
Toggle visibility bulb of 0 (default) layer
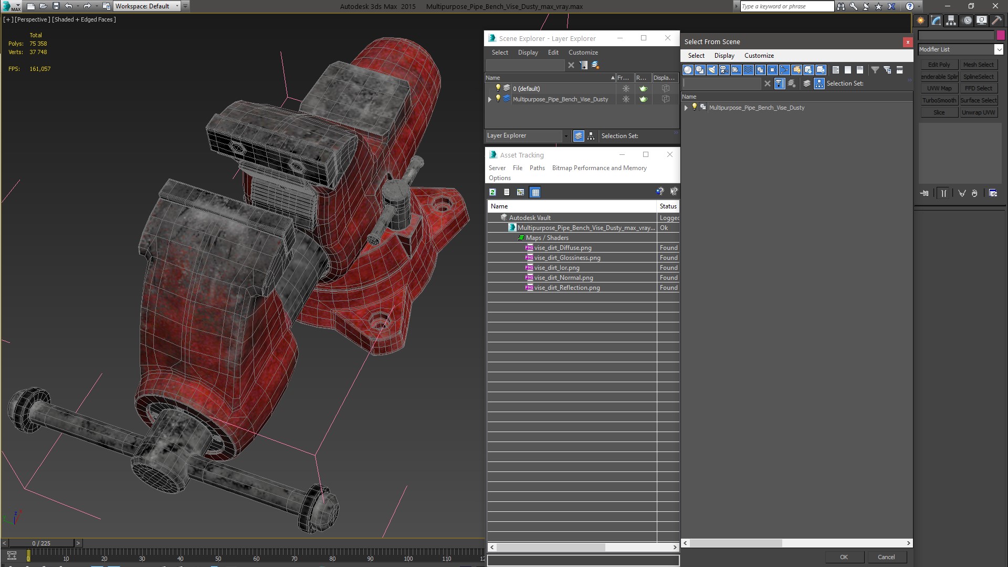498,88
